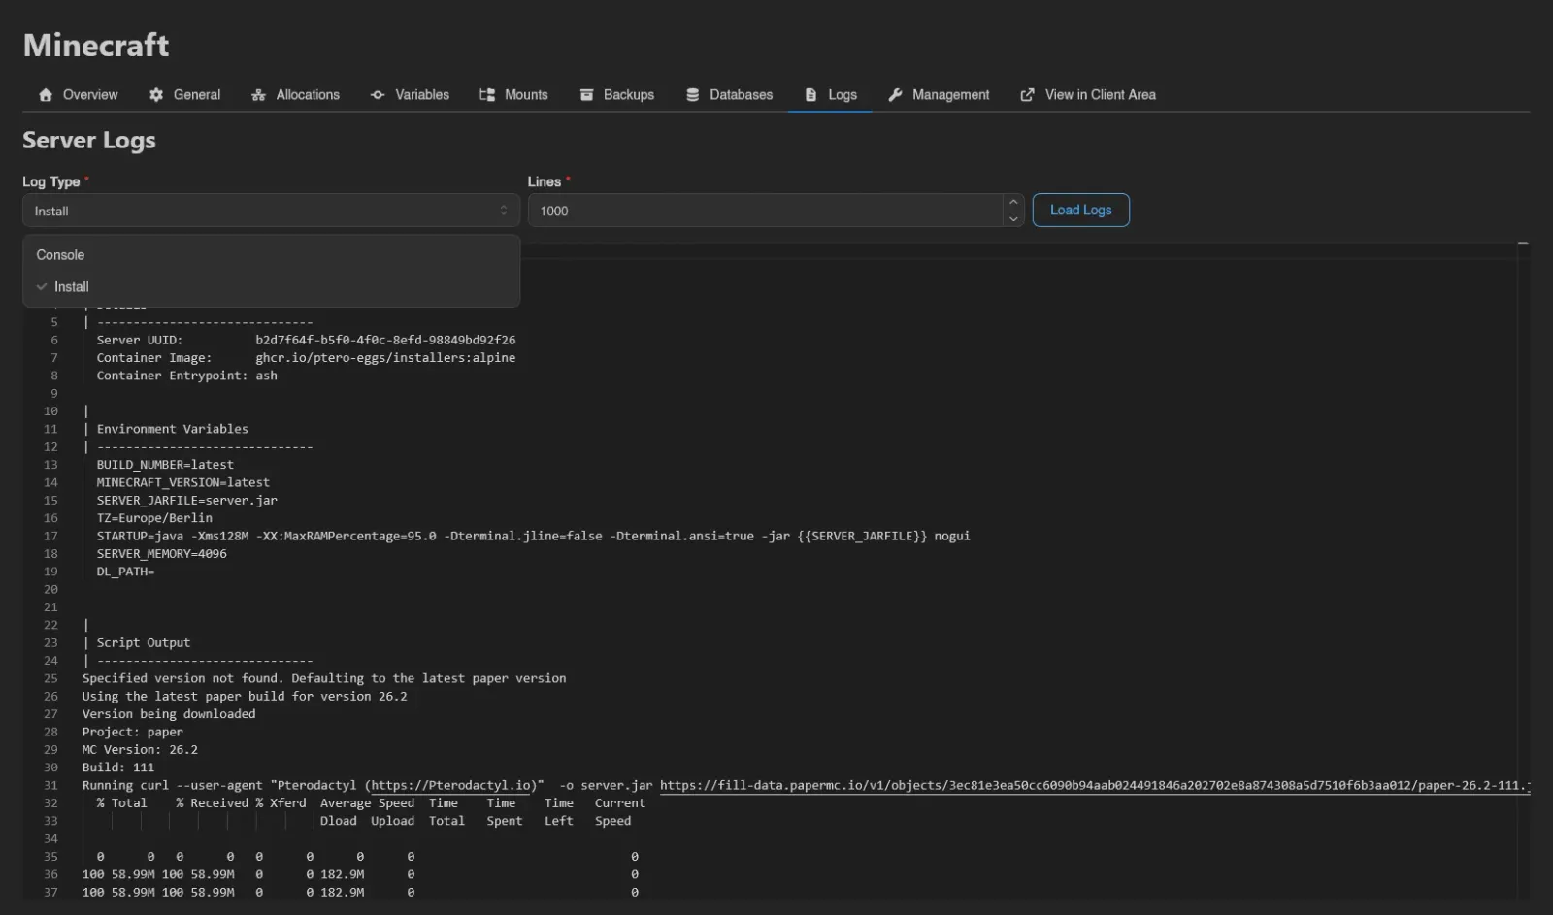Click the Load Logs button
The height and width of the screenshot is (915, 1553).
pyautogui.click(x=1080, y=211)
